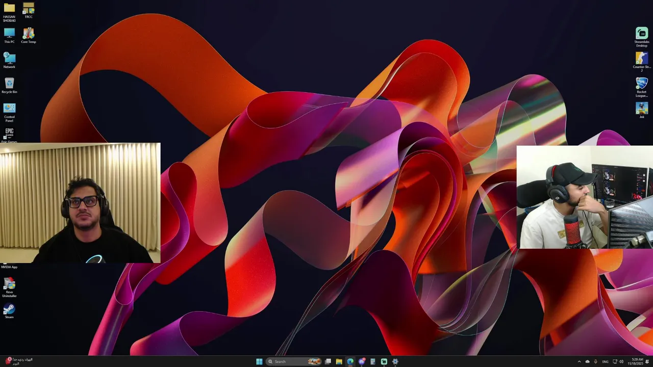Switch the ENG input language indicator
The image size is (653, 367).
pyautogui.click(x=606, y=361)
